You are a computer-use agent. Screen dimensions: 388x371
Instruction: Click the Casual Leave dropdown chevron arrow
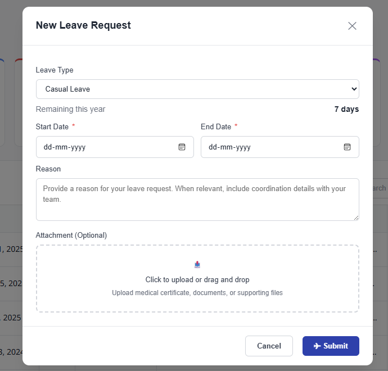click(x=354, y=89)
